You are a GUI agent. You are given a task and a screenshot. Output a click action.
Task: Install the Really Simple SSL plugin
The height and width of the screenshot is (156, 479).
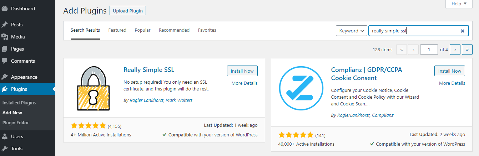click(x=242, y=71)
